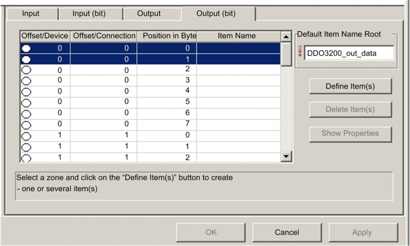The width and height of the screenshot is (410, 246).
Task: Switch to the Input tab
Action: tap(31, 14)
